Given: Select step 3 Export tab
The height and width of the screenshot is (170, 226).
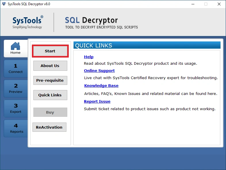Looking at the screenshot, I should [16, 108].
